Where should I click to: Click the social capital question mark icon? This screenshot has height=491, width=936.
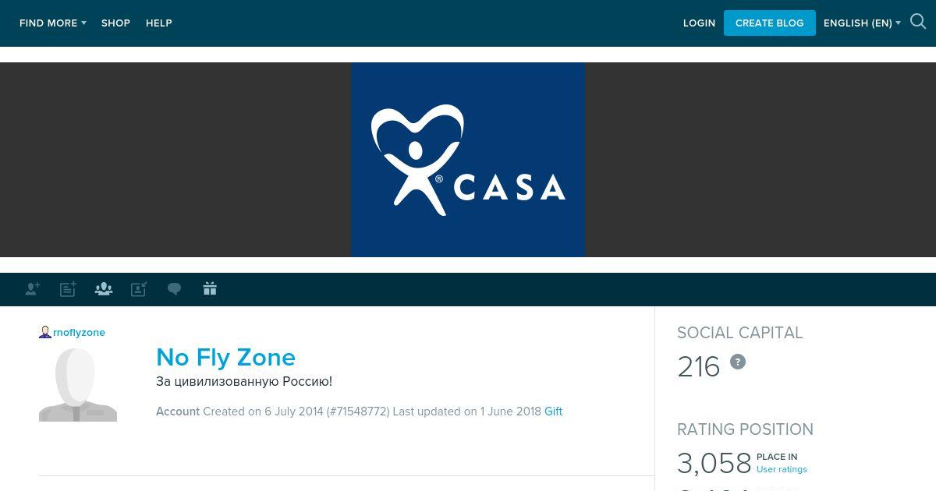pyautogui.click(x=738, y=362)
